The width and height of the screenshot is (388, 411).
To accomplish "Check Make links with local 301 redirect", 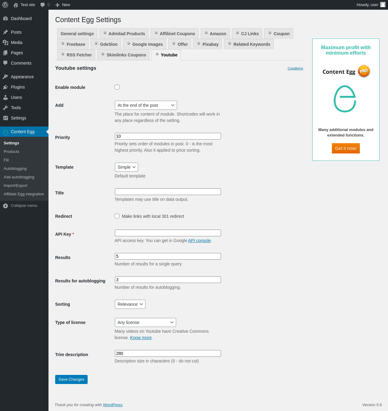I will (117, 216).
